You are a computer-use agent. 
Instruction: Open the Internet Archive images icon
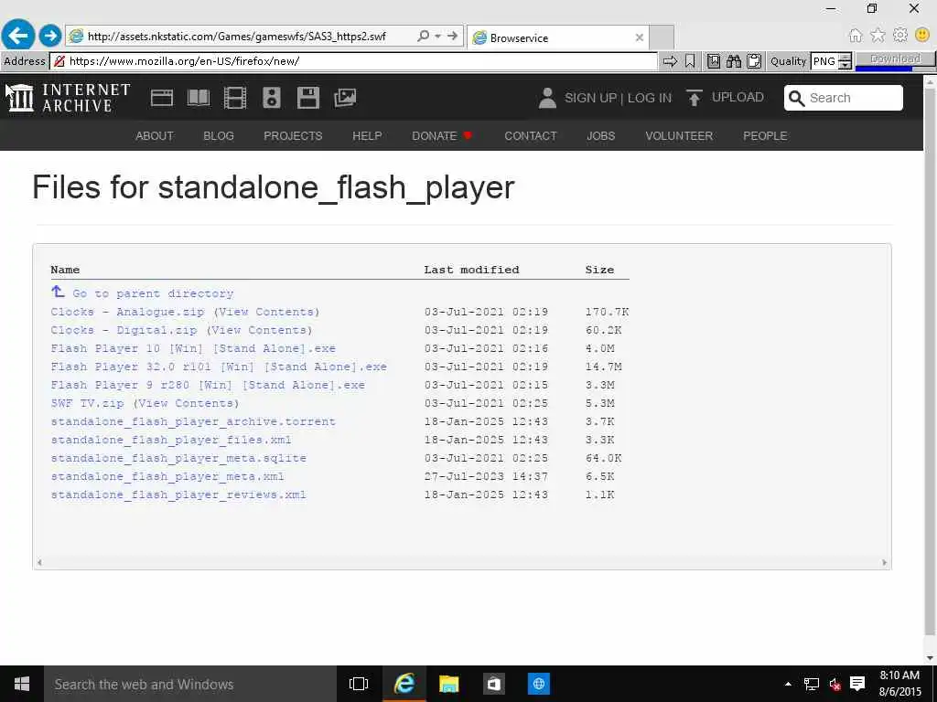pos(345,98)
